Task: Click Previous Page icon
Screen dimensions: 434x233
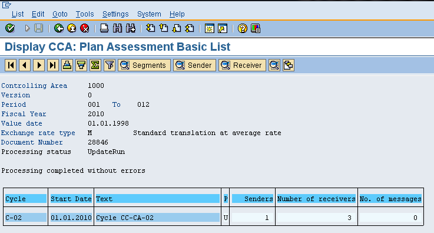Action: click(164, 28)
